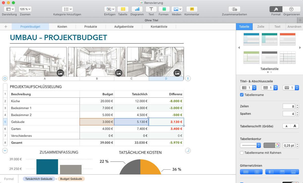
Task: Toggle the first left Gitternetzlinien button
Action: 246,172
